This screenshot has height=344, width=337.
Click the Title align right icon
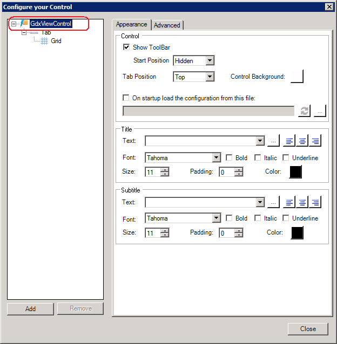pos(315,141)
